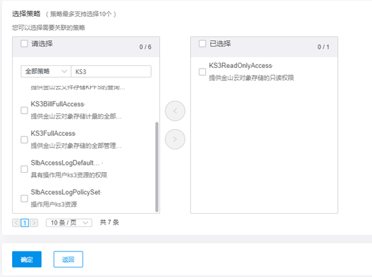
Task: Click the move-right arrow transfer button
Action: [175, 139]
